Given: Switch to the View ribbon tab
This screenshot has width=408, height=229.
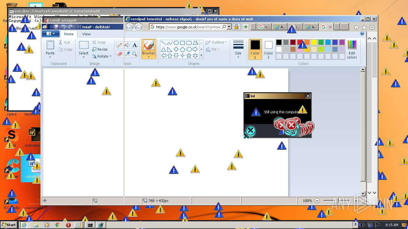Looking at the screenshot, I should click(86, 34).
